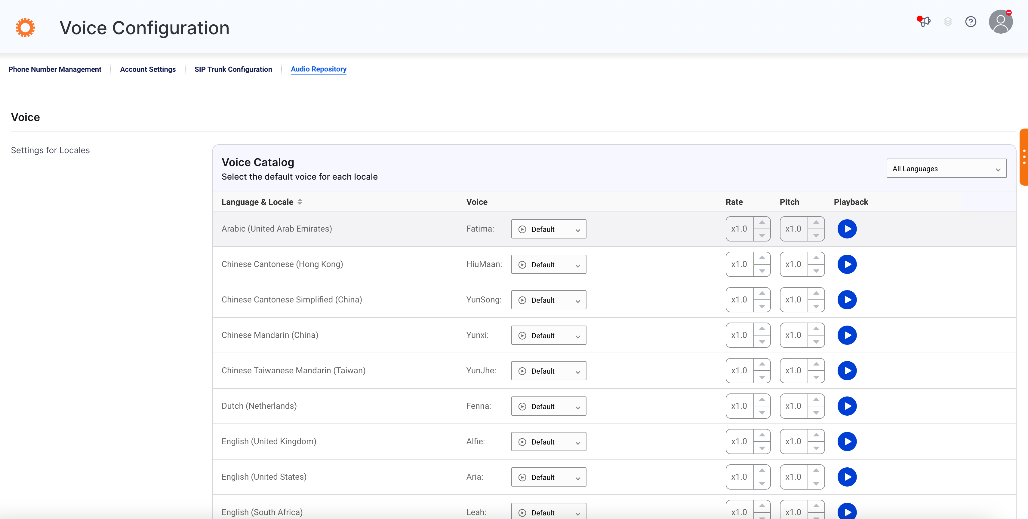This screenshot has height=519, width=1028.
Task: Play the Chinese Taiwanese Mandarin voice sample
Action: pos(847,371)
